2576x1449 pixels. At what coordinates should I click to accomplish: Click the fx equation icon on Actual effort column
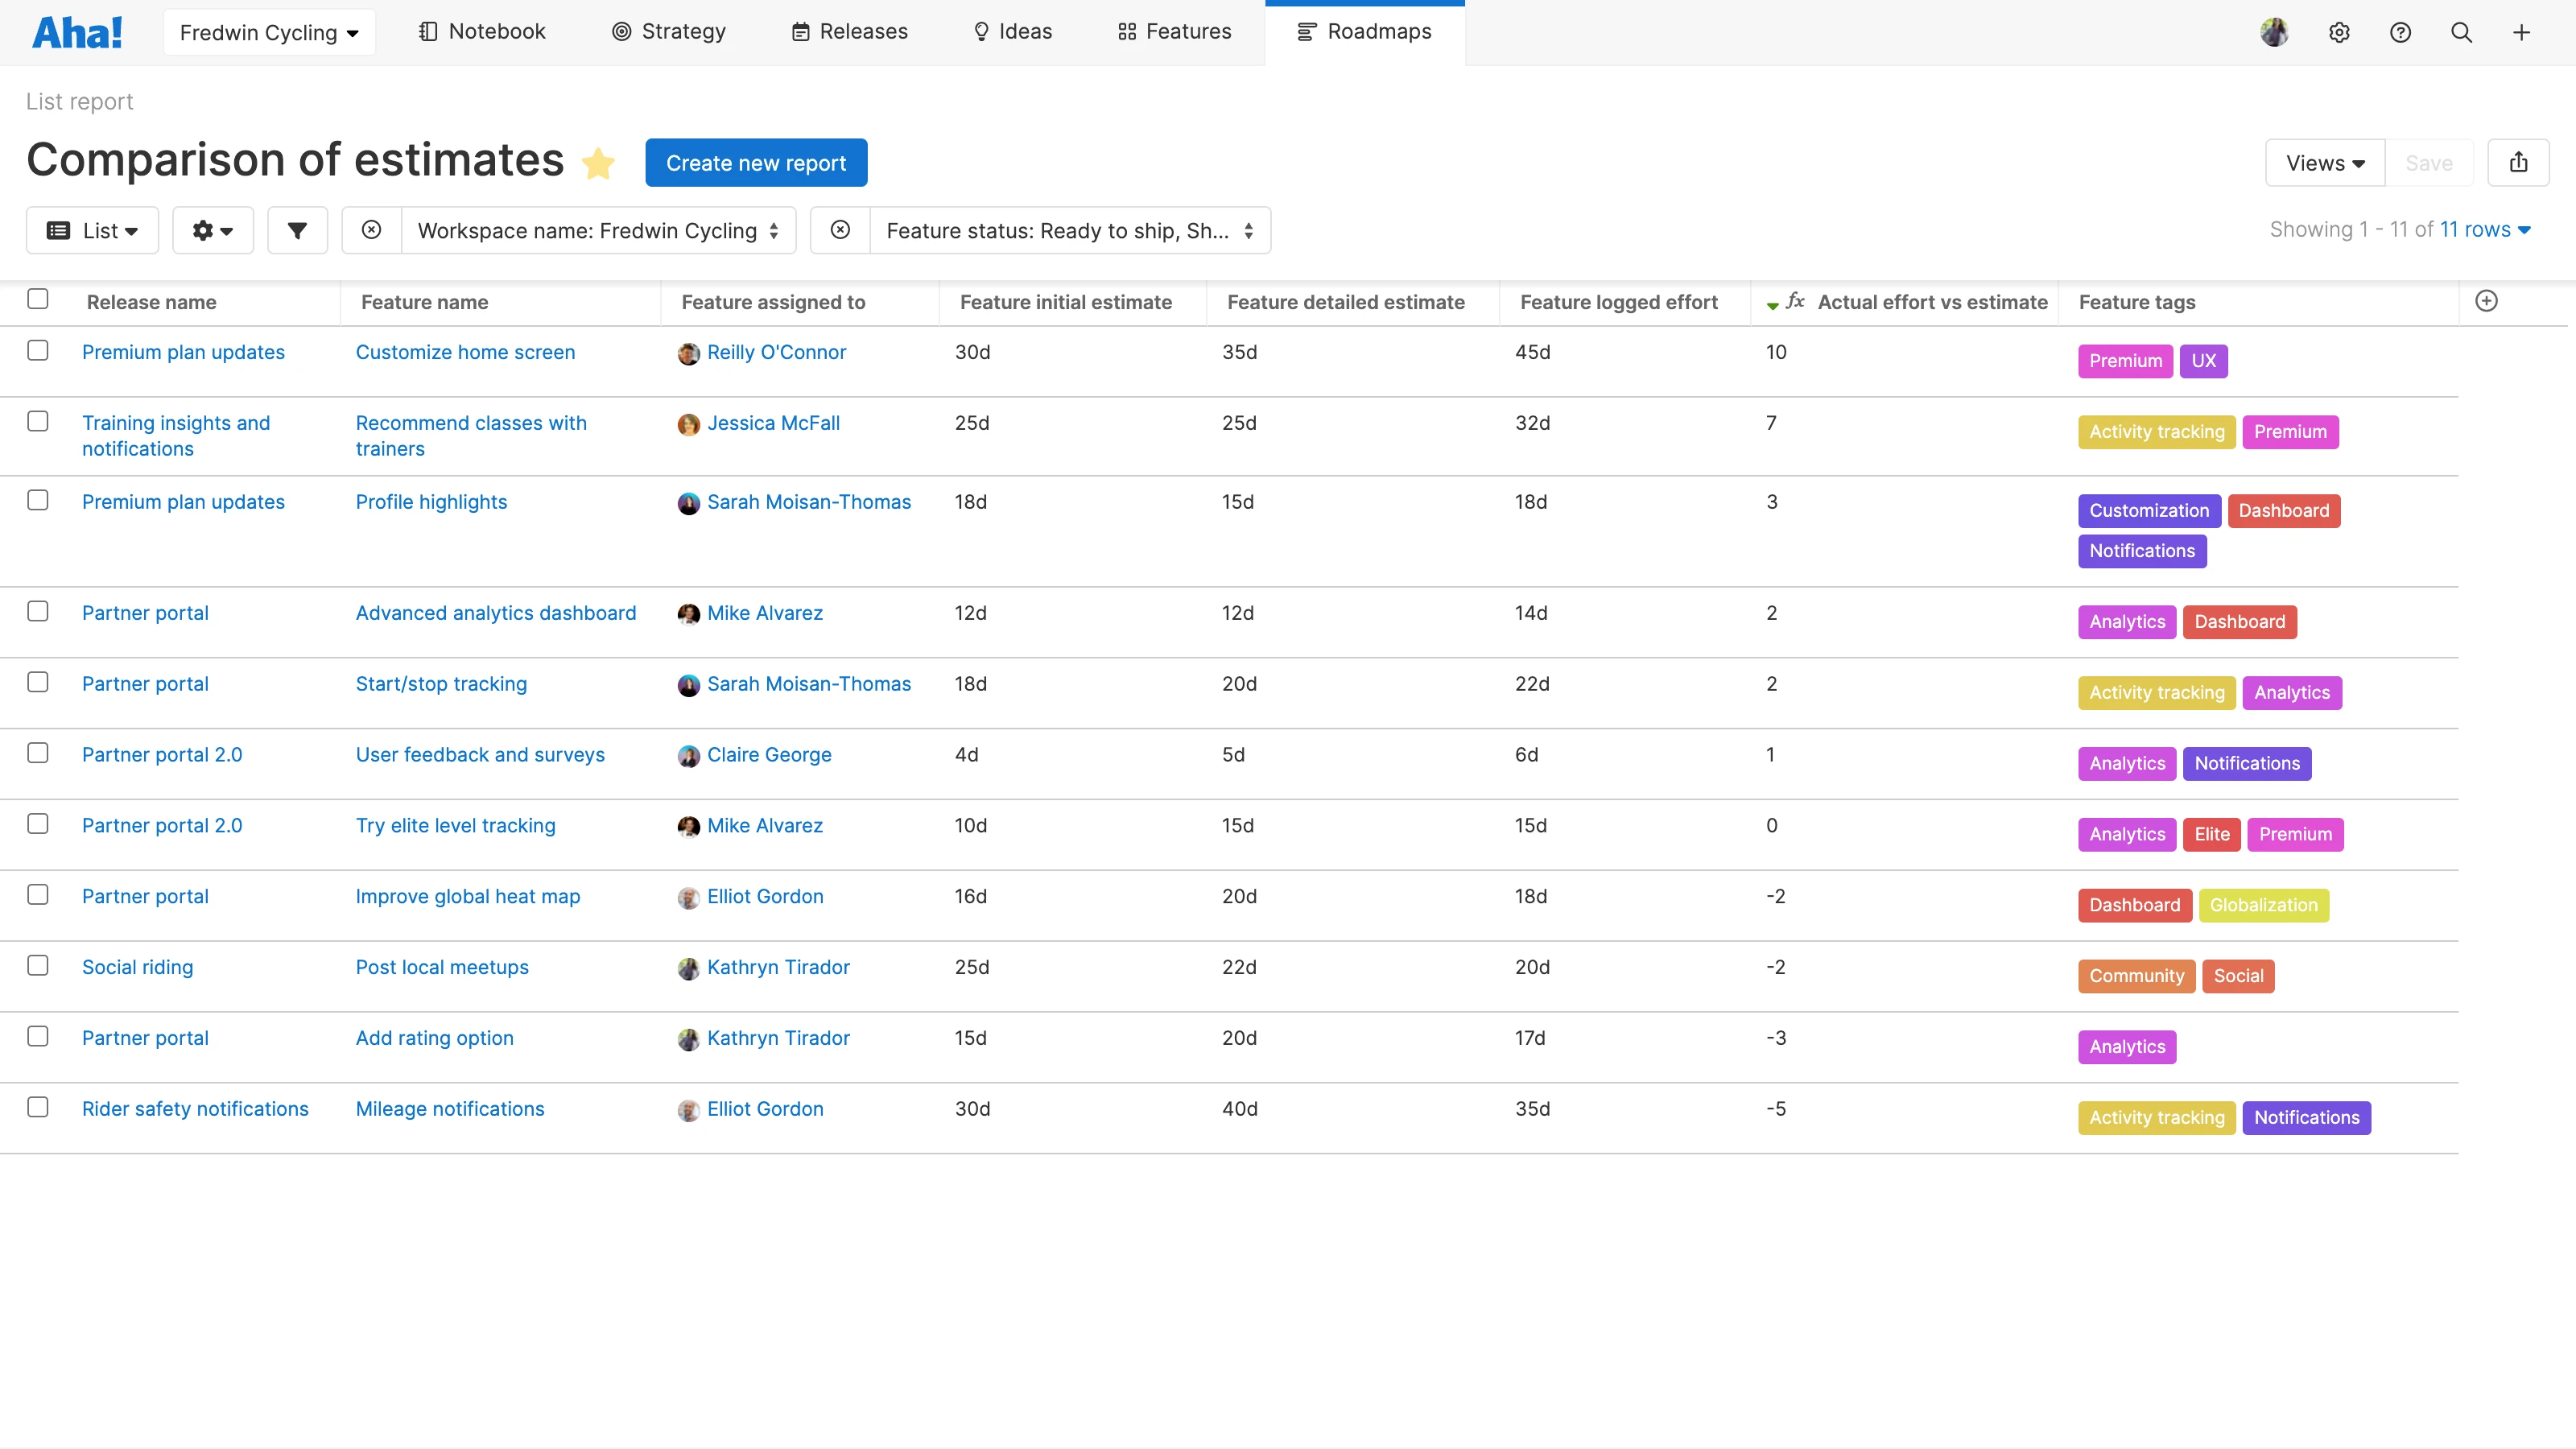[1796, 300]
